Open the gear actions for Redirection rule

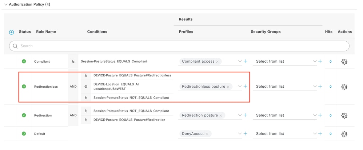[344, 116]
